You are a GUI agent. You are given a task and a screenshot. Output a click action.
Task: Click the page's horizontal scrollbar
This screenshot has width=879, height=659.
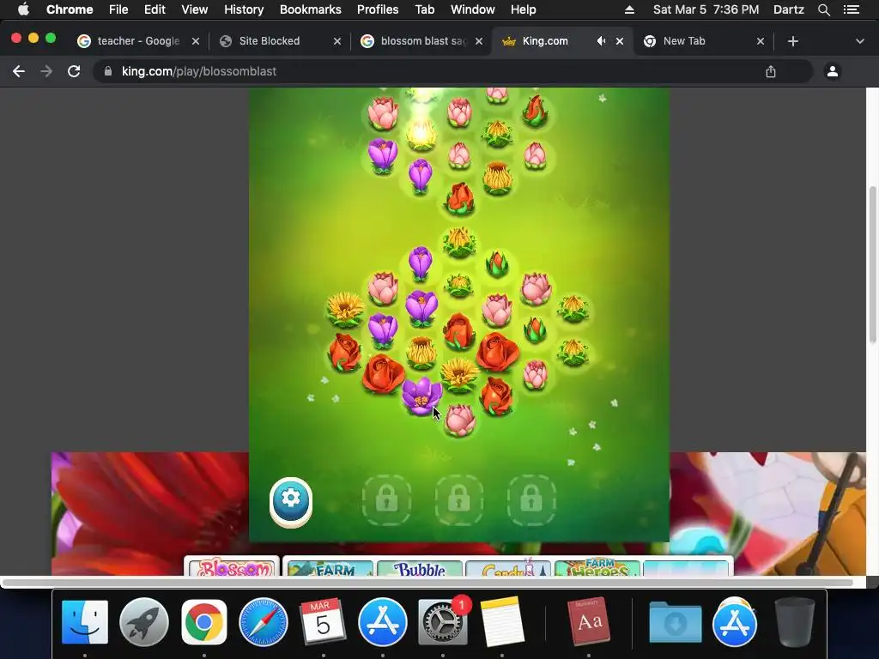[427, 583]
